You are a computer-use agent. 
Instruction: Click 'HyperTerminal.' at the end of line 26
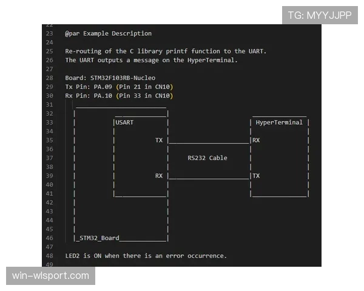[213, 61]
